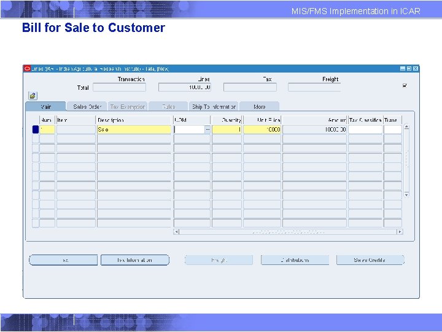Click the Lines total field showing 10000.00

pos(185,87)
